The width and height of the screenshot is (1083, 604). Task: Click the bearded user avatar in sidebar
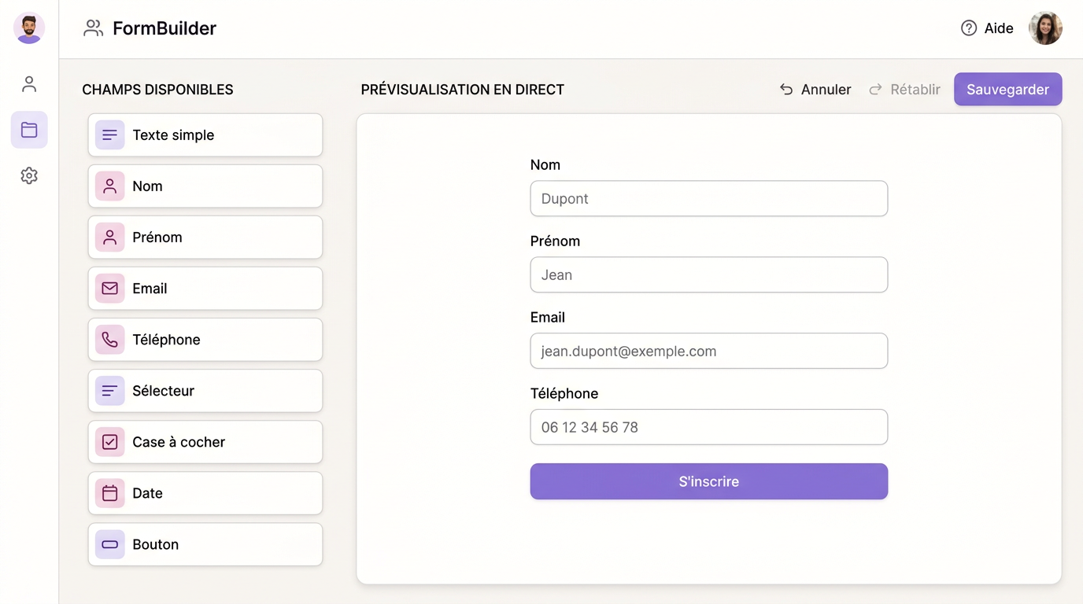coord(29,28)
